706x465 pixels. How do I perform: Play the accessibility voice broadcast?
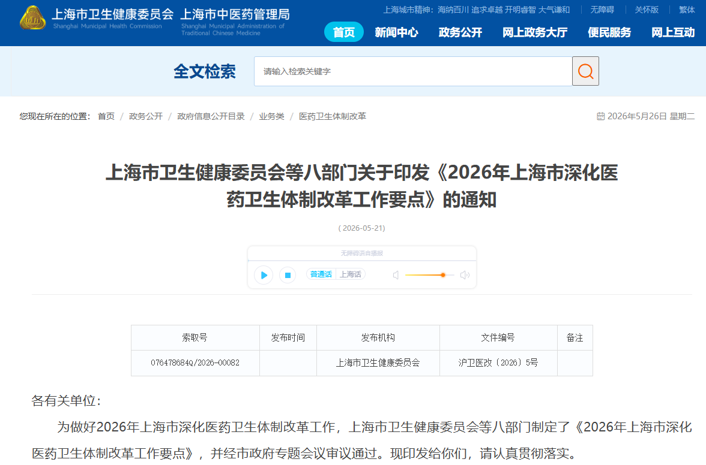(x=264, y=275)
